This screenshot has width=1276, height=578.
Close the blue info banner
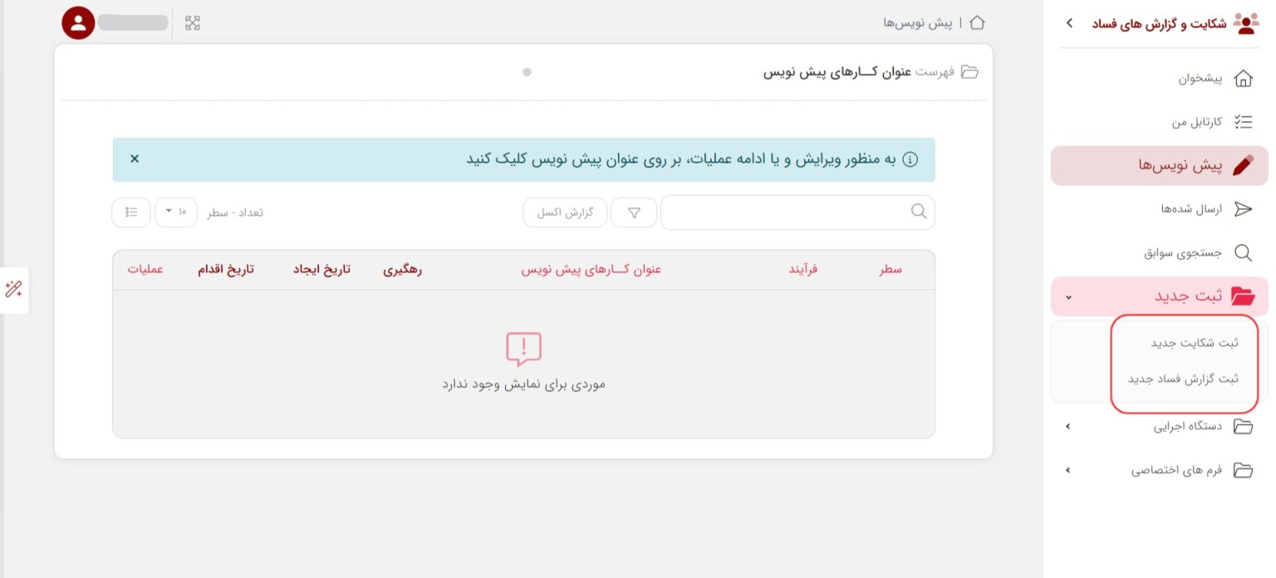pos(135,159)
